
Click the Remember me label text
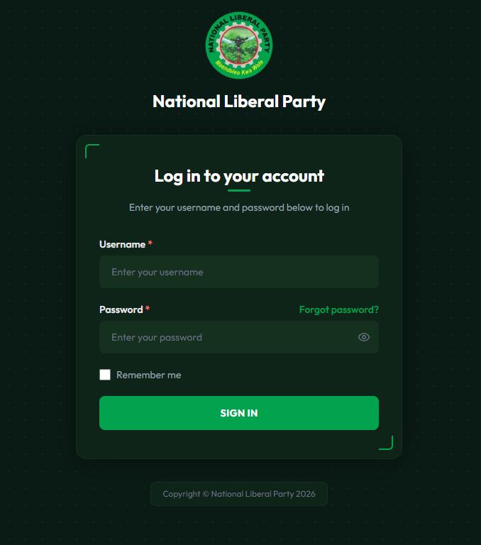click(x=148, y=375)
